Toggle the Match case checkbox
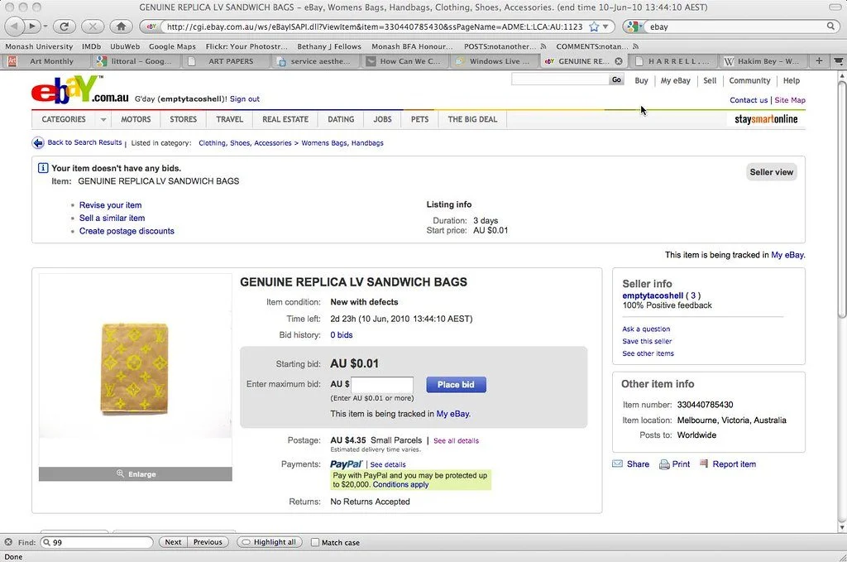Image resolution: width=847 pixels, height=562 pixels. [x=315, y=542]
